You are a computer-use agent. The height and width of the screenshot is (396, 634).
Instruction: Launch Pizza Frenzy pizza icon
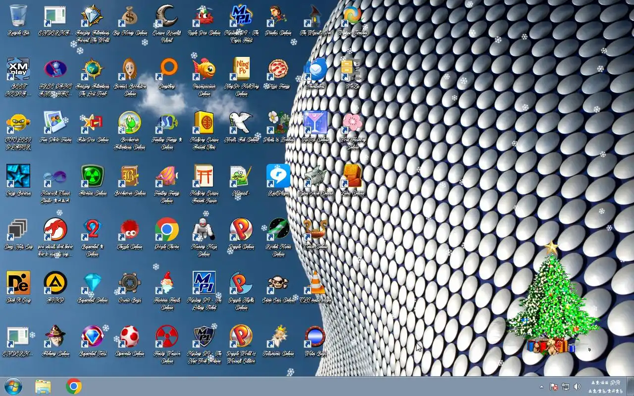[x=278, y=69]
